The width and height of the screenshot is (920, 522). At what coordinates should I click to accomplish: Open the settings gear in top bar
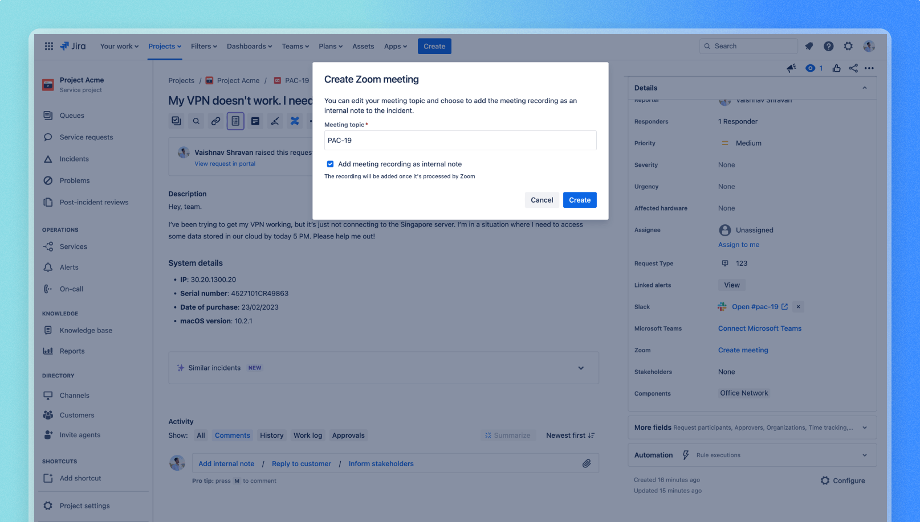[x=848, y=46]
